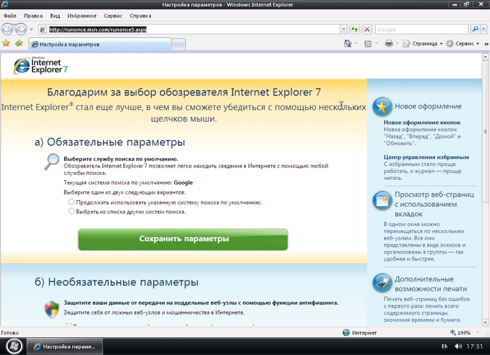Click Дополнительные возможности печати heading
The height and width of the screenshot is (355, 490).
(431, 284)
